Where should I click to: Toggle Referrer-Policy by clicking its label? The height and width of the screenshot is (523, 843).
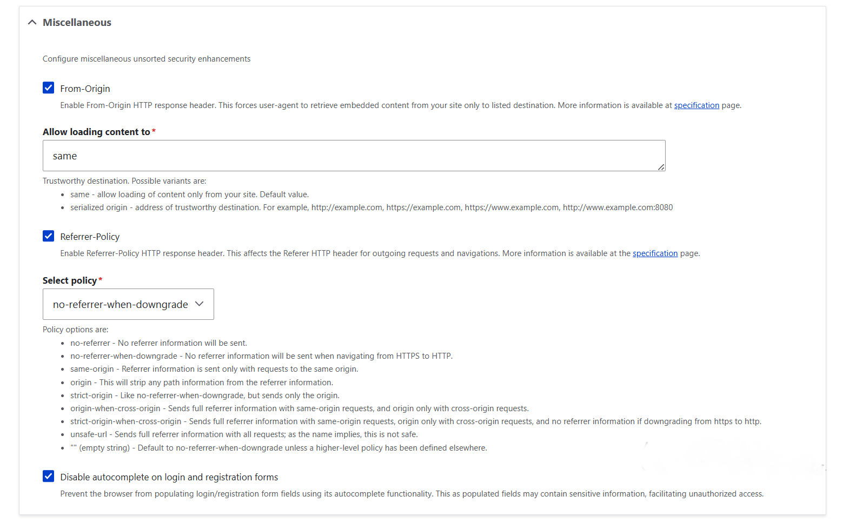click(x=90, y=236)
